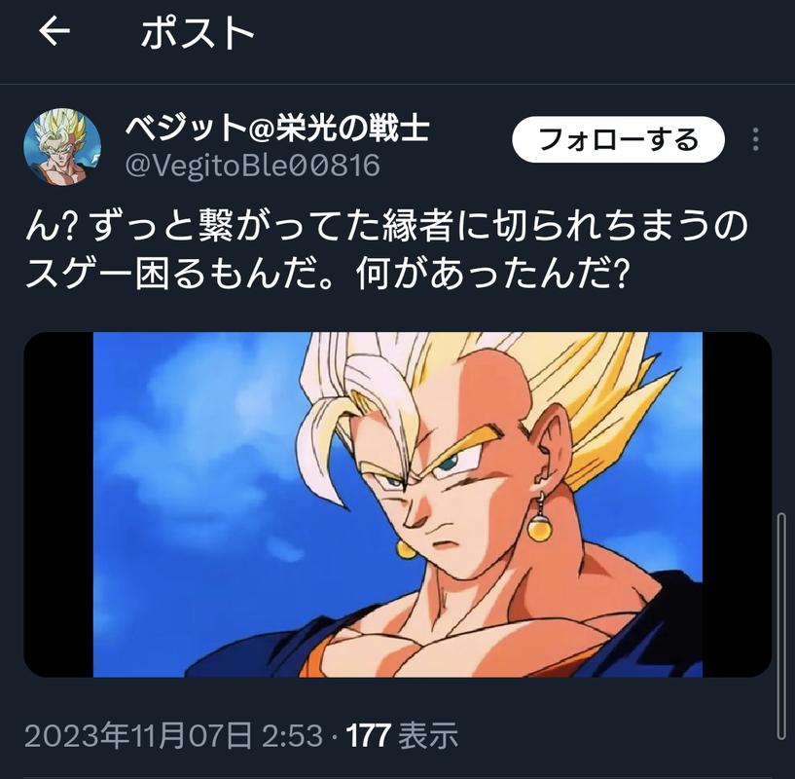Go back using the left arrow icon
795x779 pixels.
coord(54,31)
